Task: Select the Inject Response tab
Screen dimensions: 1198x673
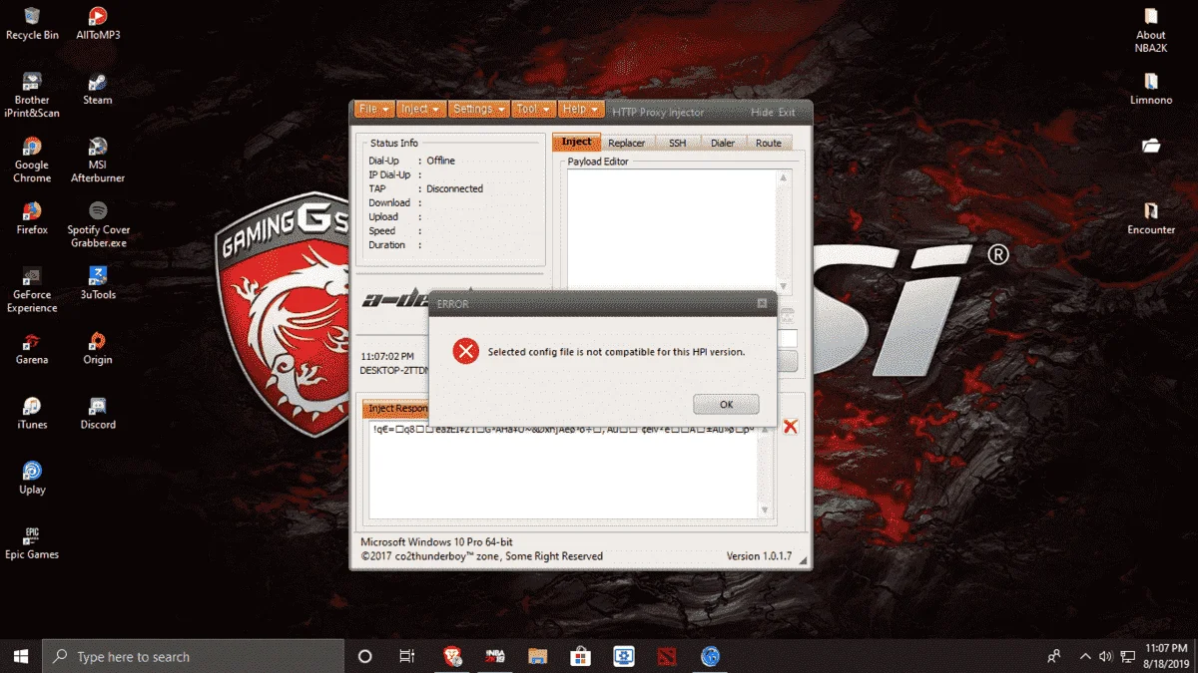Action: (x=396, y=409)
